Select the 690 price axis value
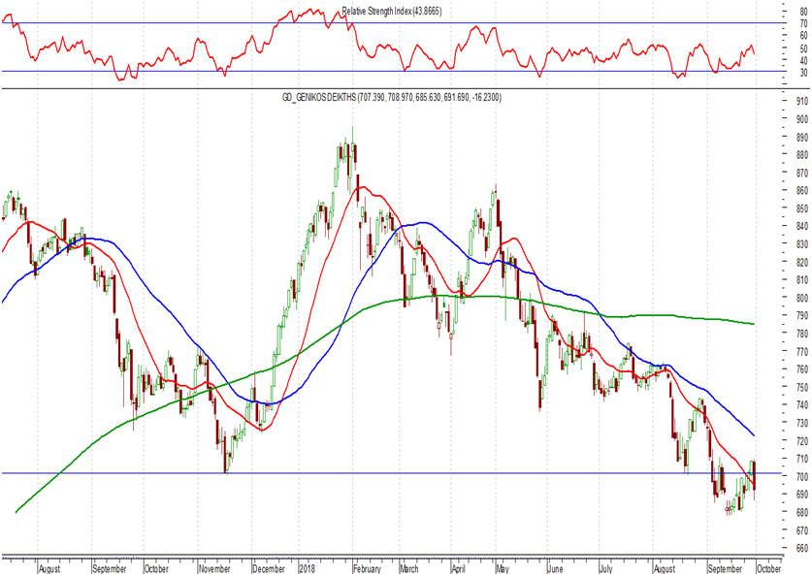 tap(802, 495)
